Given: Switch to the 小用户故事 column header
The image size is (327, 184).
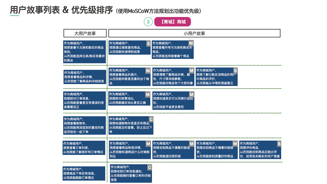Looking at the screenshot, I should [194, 33].
